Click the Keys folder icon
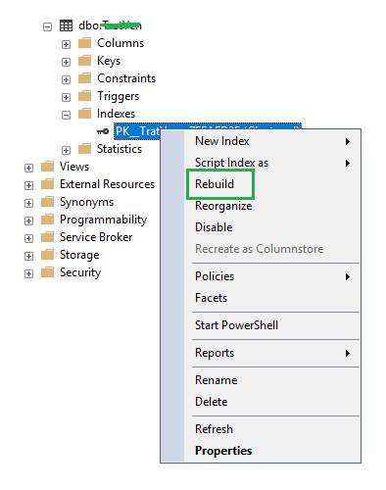Image resolution: width=386 pixels, height=490 pixels. pyautogui.click(x=85, y=61)
